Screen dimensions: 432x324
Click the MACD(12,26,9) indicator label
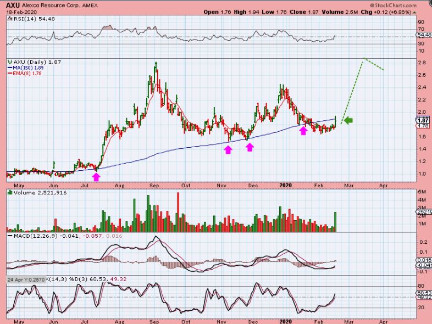[x=36, y=236]
